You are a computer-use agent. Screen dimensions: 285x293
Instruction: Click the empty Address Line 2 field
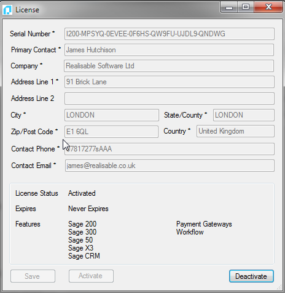pyautogui.click(x=170, y=98)
